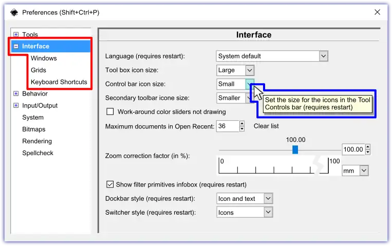Select Windows in the preferences tree
Image resolution: width=392 pixels, height=246 pixels.
(x=44, y=58)
